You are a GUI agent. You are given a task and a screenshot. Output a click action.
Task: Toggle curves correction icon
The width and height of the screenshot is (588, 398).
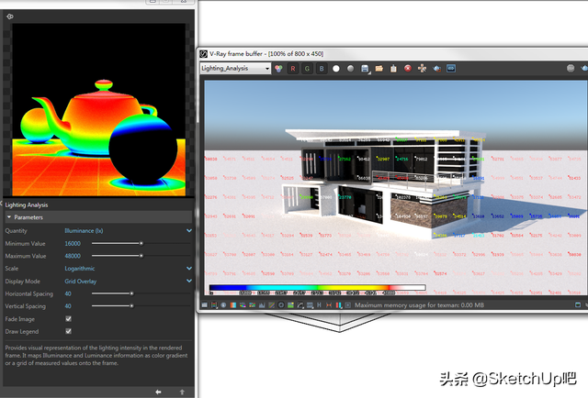pos(300,305)
